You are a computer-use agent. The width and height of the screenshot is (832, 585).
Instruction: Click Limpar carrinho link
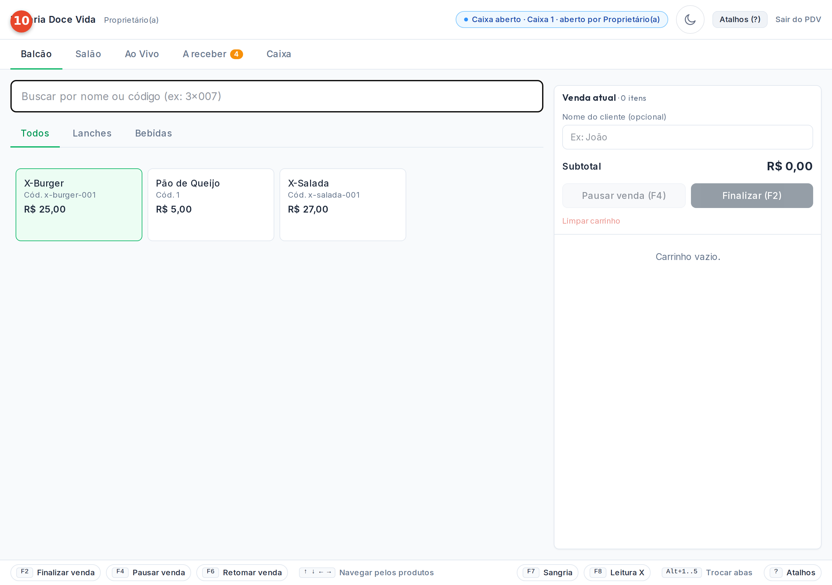[x=591, y=221]
